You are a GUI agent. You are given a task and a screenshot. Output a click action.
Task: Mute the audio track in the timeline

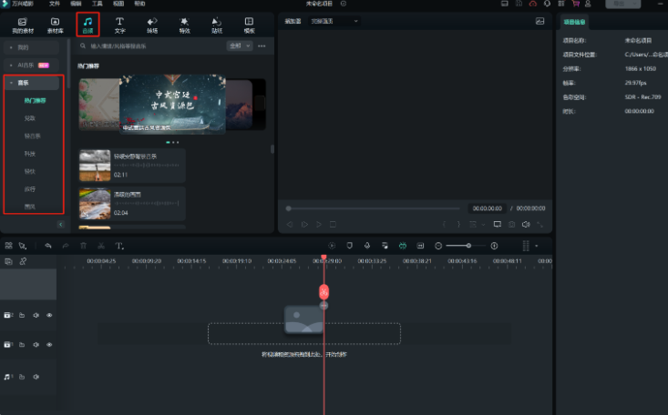(x=36, y=376)
